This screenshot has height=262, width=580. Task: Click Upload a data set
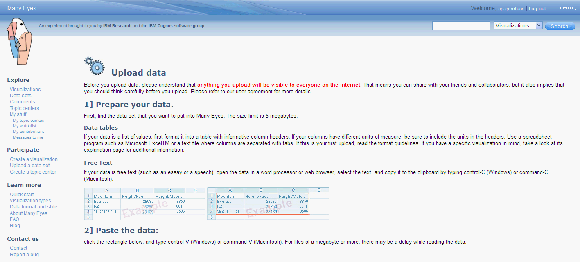click(30, 166)
